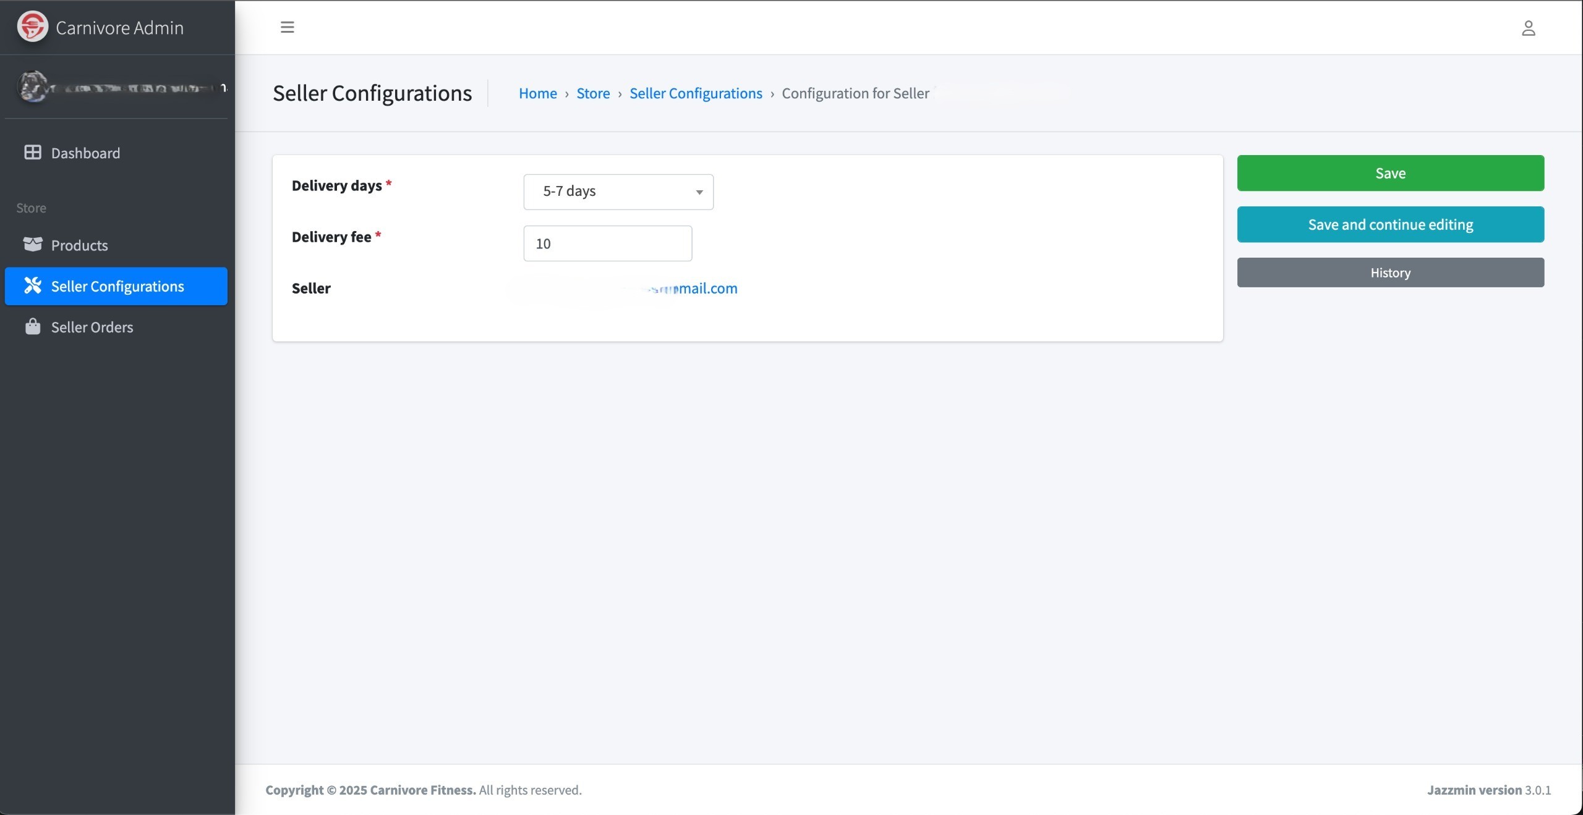Click the 'Delivery fee' field label
The width and height of the screenshot is (1583, 815).
pyautogui.click(x=331, y=237)
